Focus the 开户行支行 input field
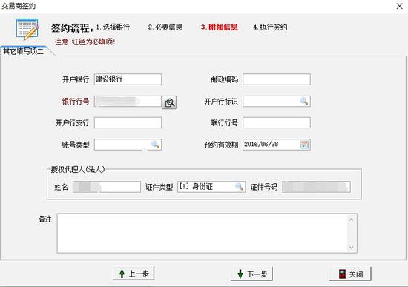 128,122
